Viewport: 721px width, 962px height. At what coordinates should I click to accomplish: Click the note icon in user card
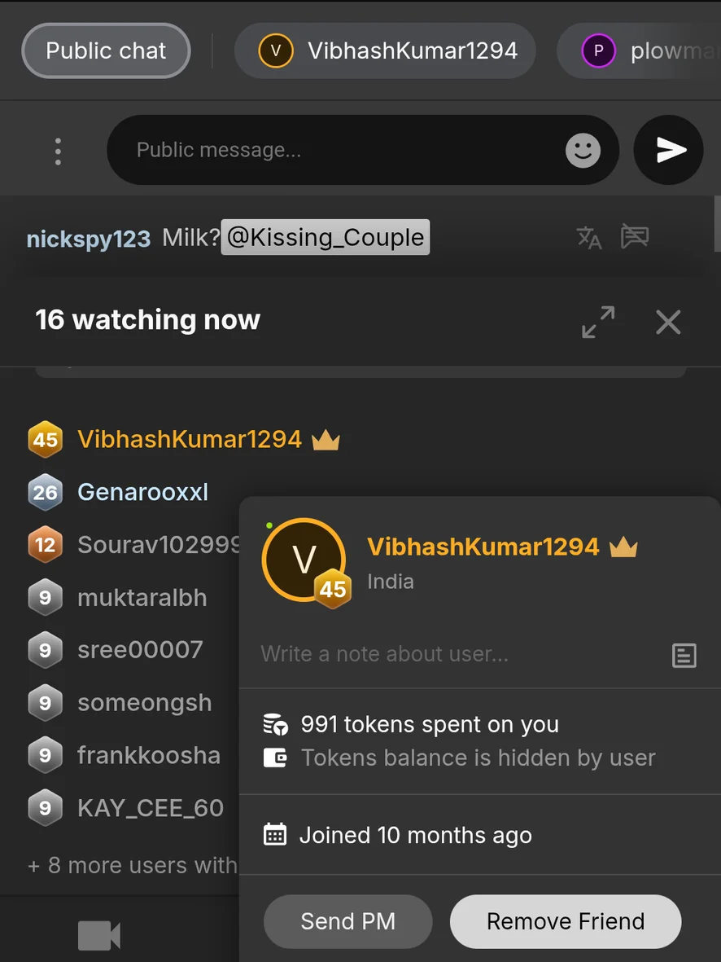point(684,655)
